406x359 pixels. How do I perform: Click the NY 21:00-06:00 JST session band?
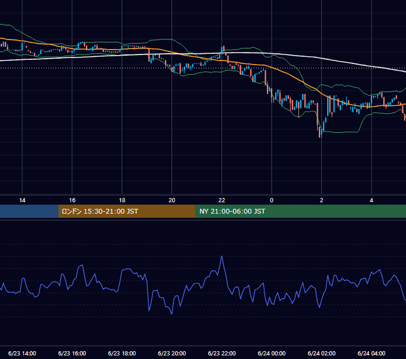(x=300, y=211)
